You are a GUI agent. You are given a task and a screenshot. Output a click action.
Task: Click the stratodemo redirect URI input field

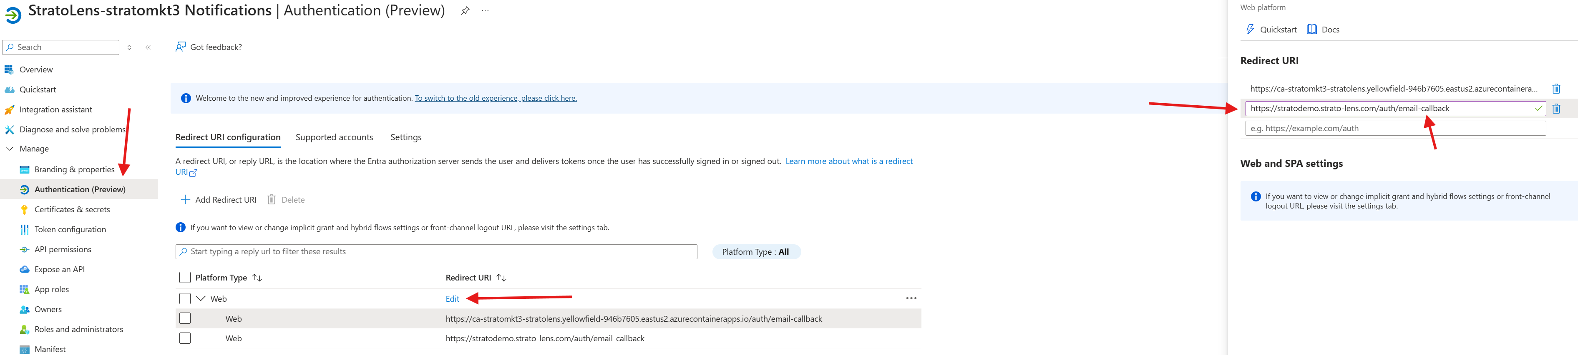(1395, 109)
